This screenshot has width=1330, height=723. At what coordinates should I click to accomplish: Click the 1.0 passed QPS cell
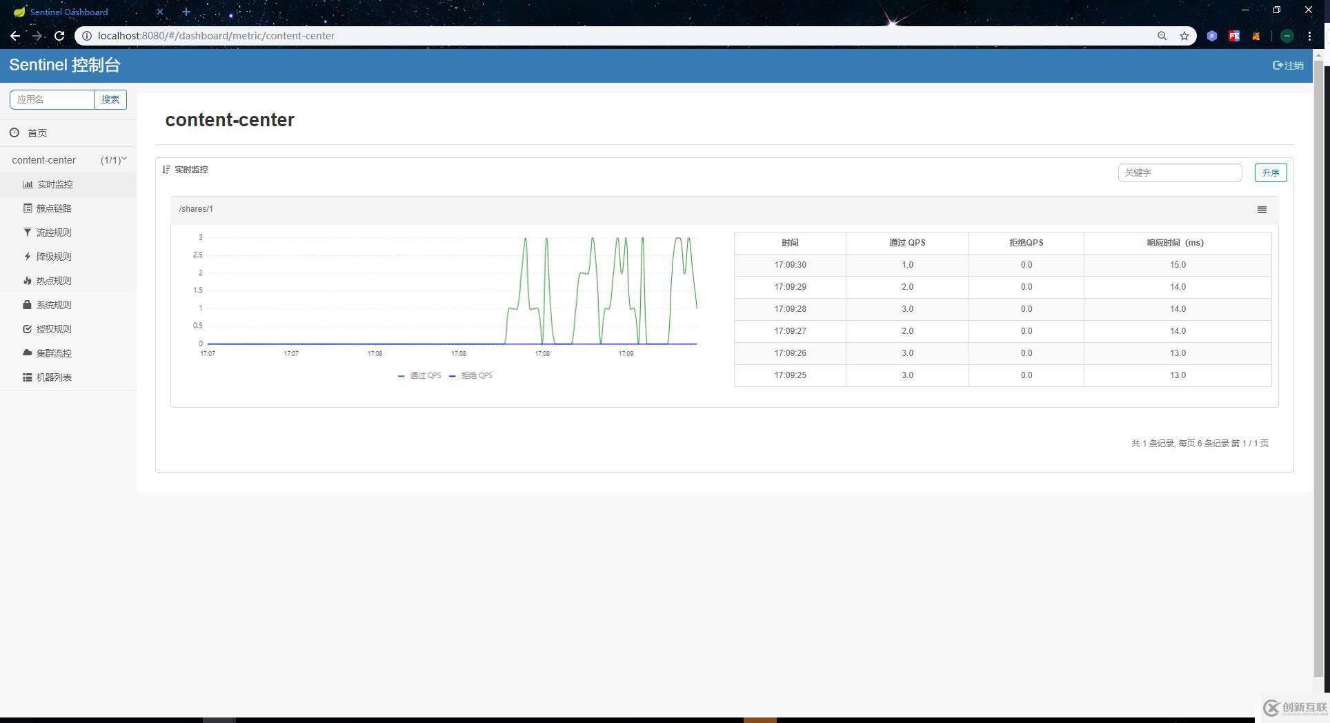point(907,265)
